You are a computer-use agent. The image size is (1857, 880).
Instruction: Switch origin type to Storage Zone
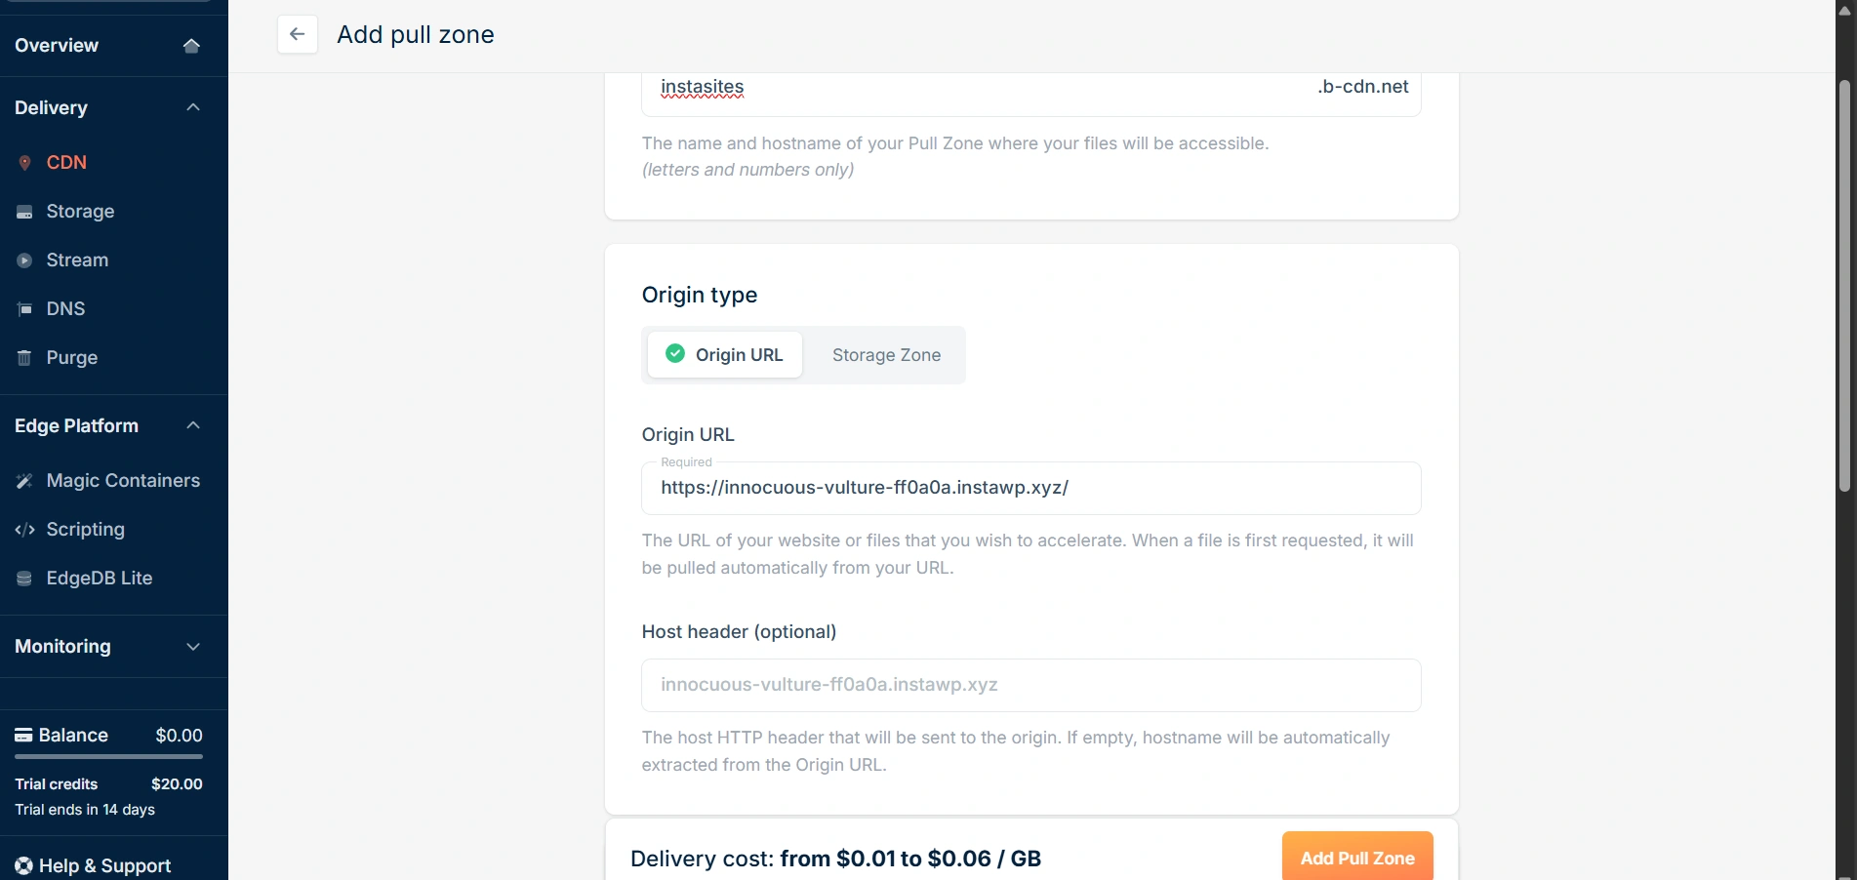885,354
